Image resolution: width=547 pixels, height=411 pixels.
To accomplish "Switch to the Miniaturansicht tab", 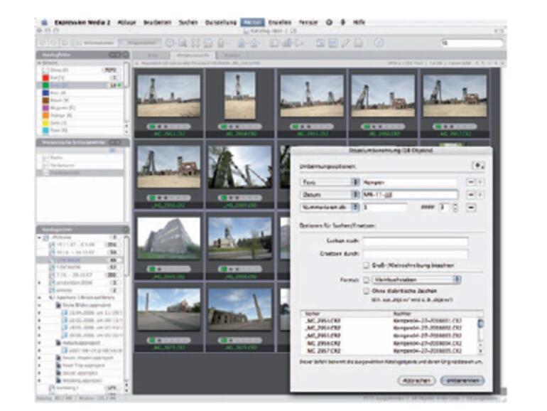I will tap(192, 54).
